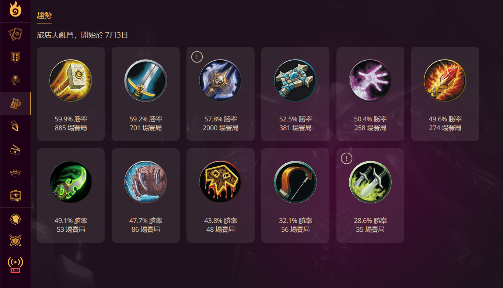Open the crossed swords shield sidebar icon
The width and height of the screenshot is (503, 288).
point(15,241)
